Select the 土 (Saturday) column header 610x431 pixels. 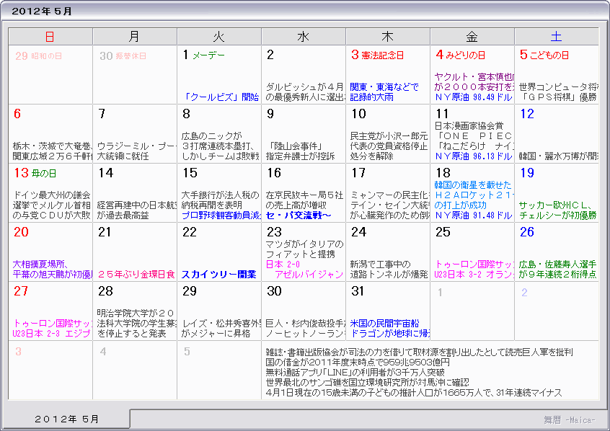click(557, 36)
